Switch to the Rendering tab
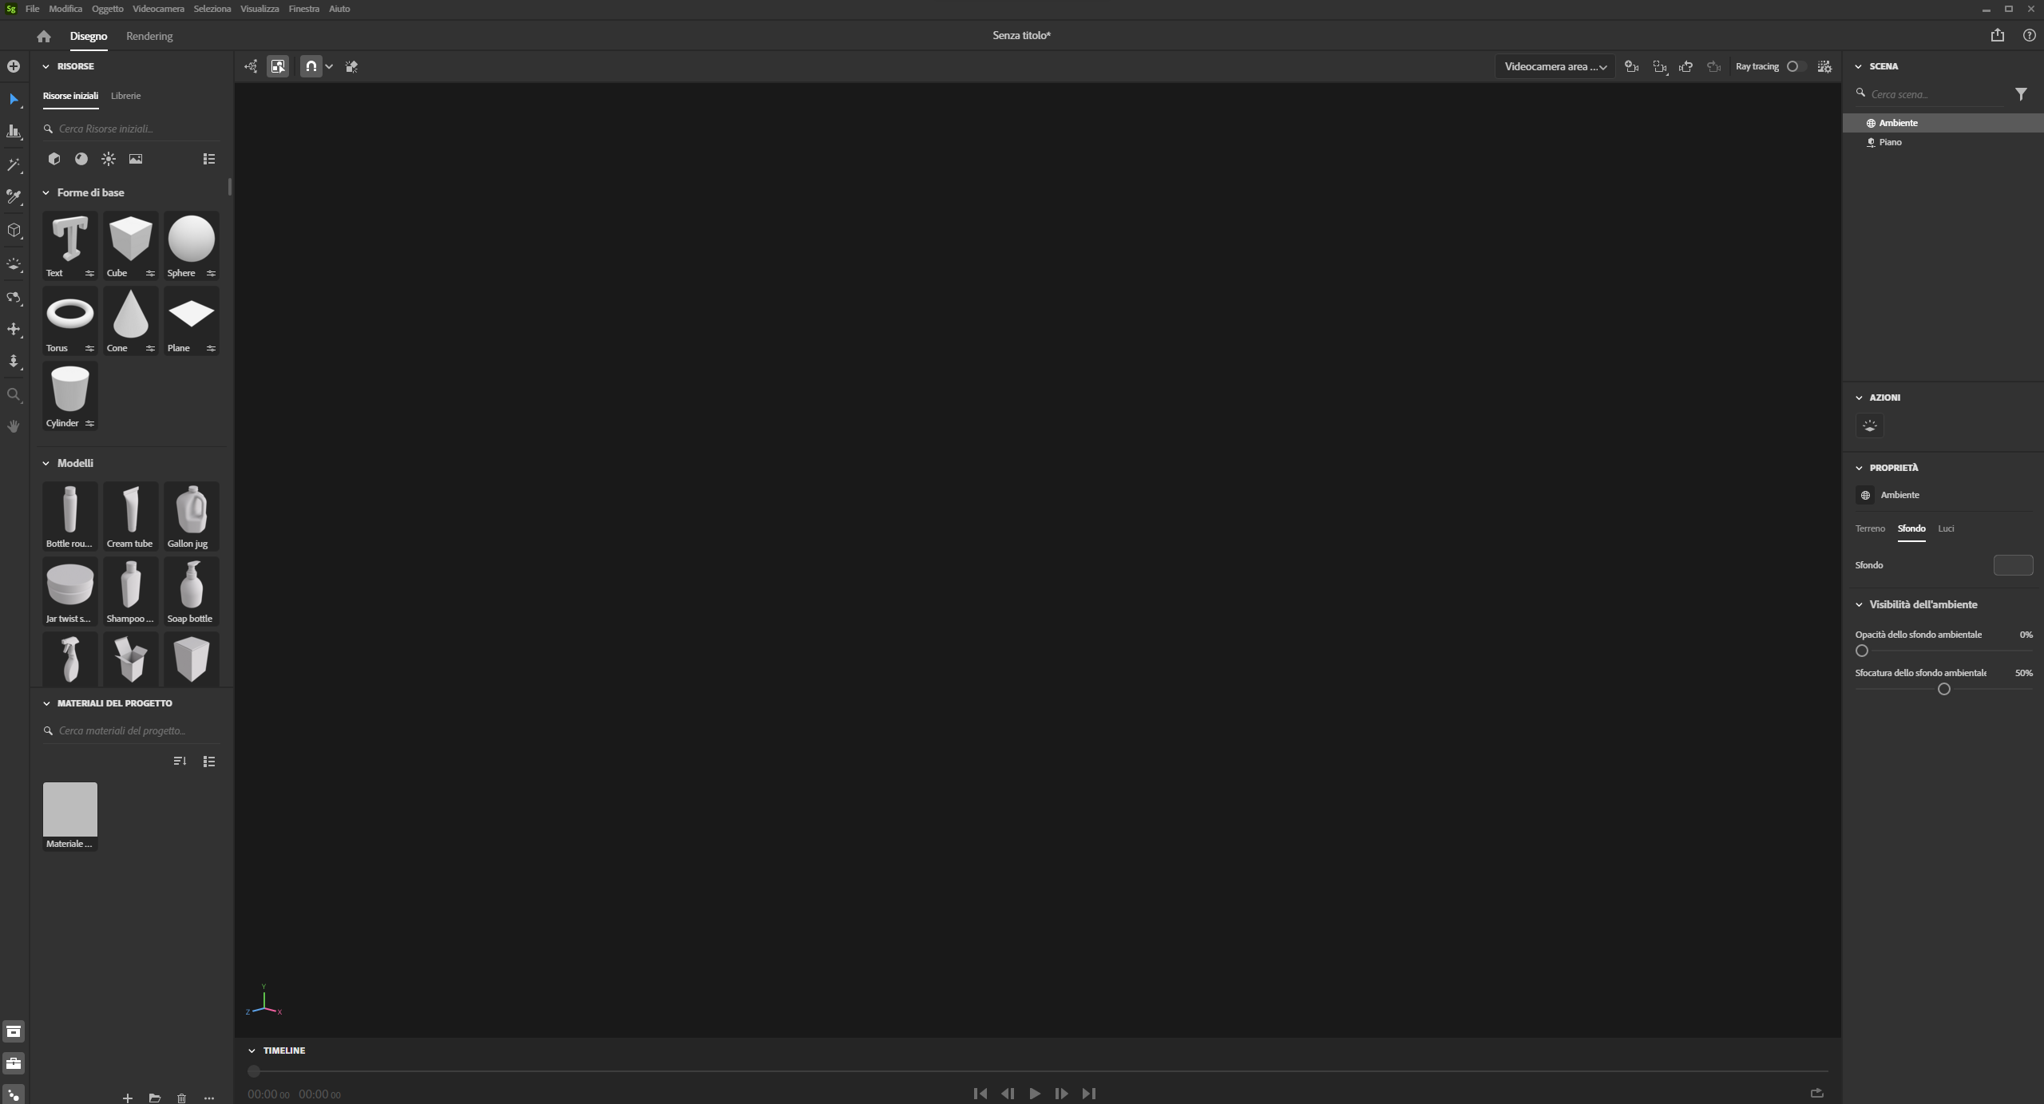Screen dimensions: 2044x1104 [149, 36]
